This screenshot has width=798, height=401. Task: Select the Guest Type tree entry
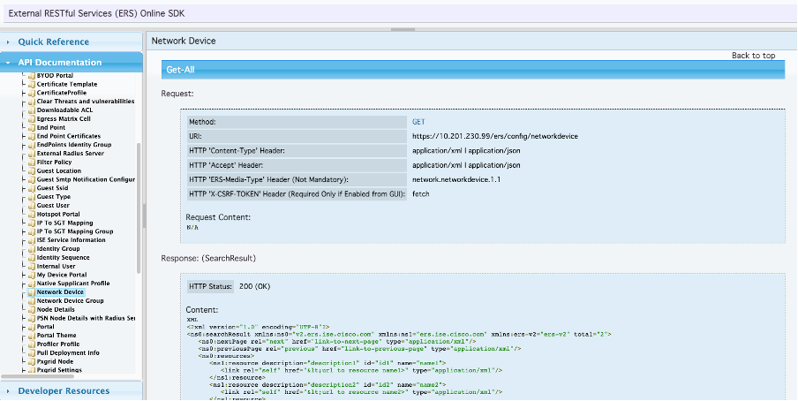54,197
